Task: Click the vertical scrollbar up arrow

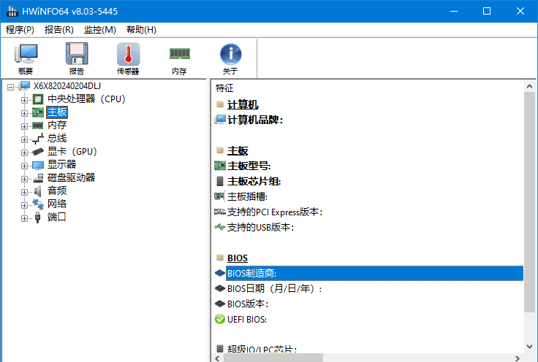Action: (529, 86)
